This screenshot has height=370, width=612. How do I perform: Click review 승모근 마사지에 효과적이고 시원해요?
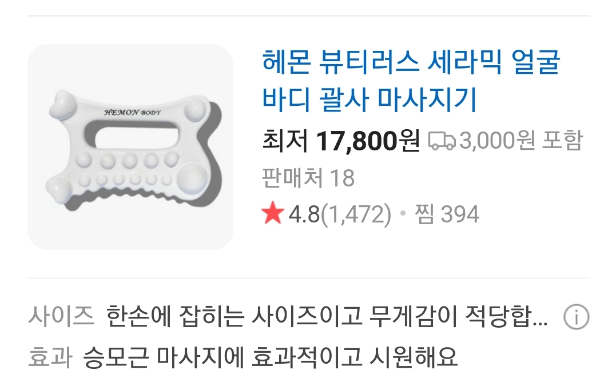click(270, 356)
